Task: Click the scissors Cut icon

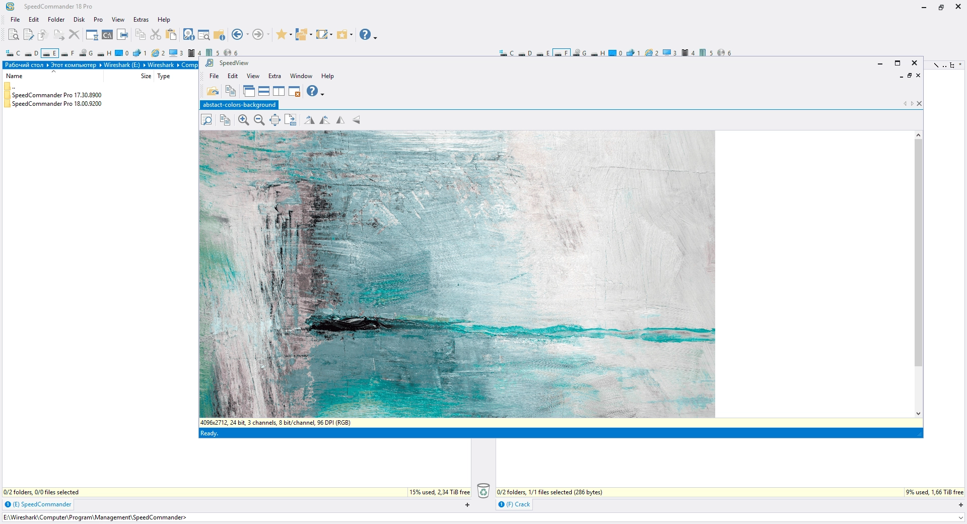Action: click(x=156, y=34)
